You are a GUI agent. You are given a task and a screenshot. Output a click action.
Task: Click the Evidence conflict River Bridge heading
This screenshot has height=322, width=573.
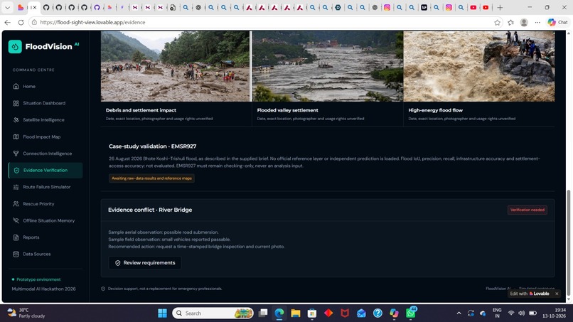pos(150,210)
